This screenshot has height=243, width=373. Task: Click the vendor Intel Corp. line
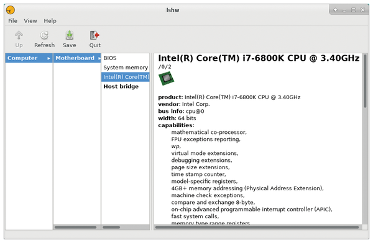coord(184,104)
